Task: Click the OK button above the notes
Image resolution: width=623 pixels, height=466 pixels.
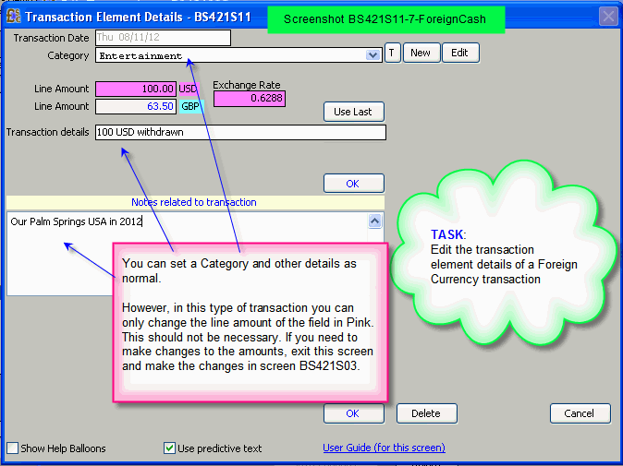Action: 354,184
